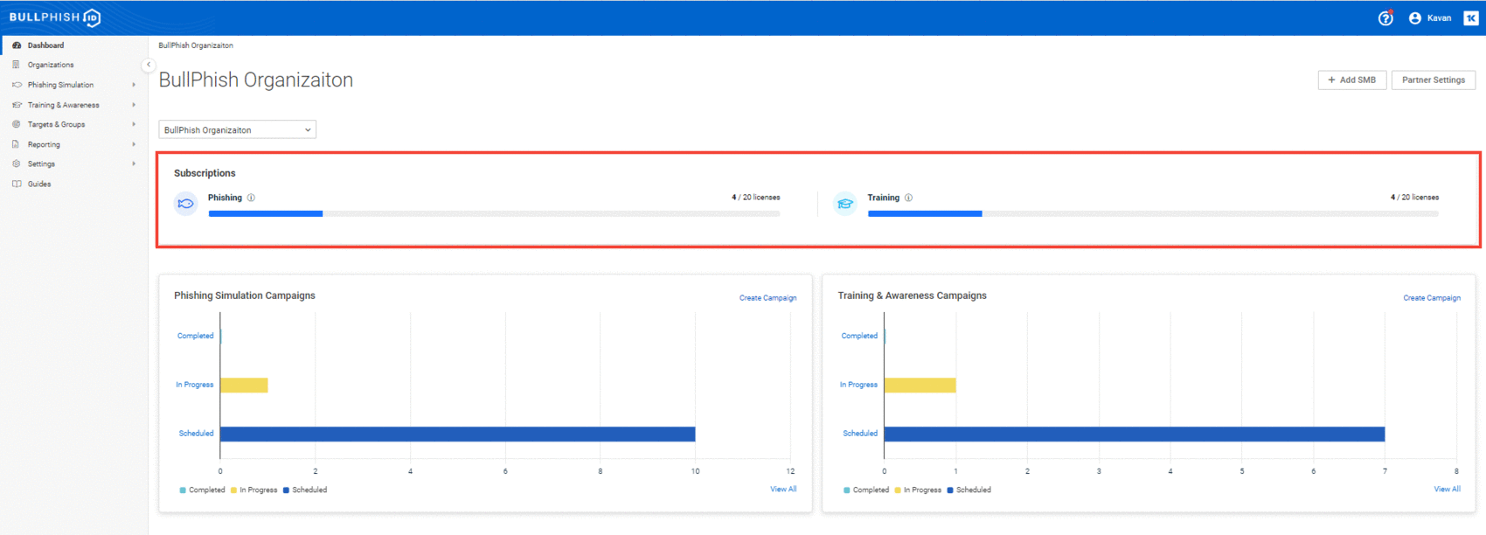Viewport: 1486px width, 535px height.
Task: Toggle Completed legend in Training & Awareness chart
Action: [866, 490]
